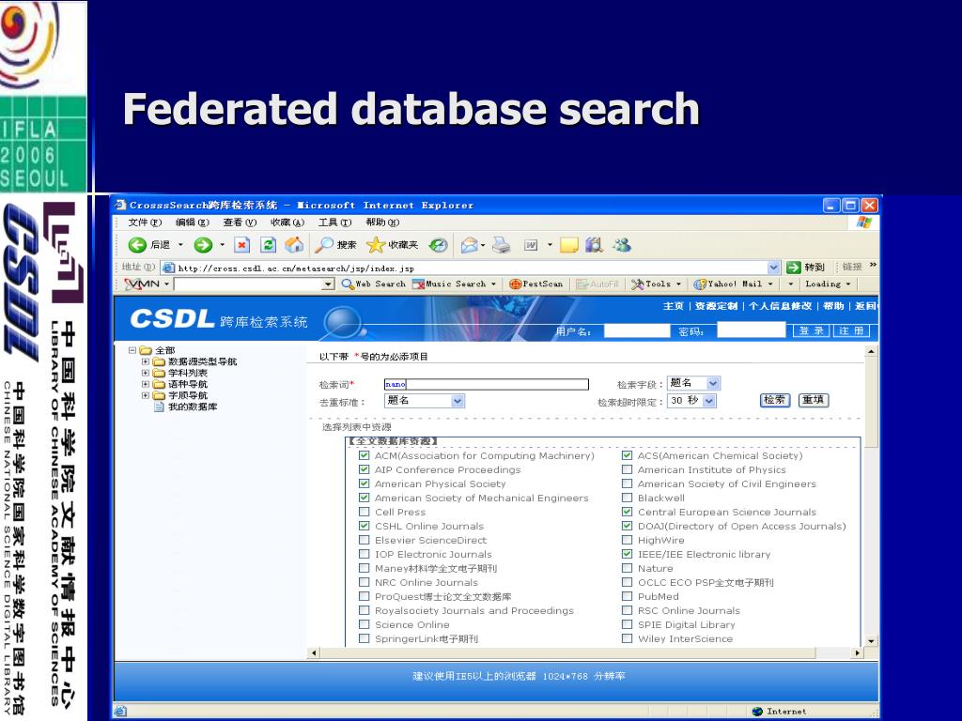Expand the 字顺导航 tree node
962x721 pixels.
[146, 395]
